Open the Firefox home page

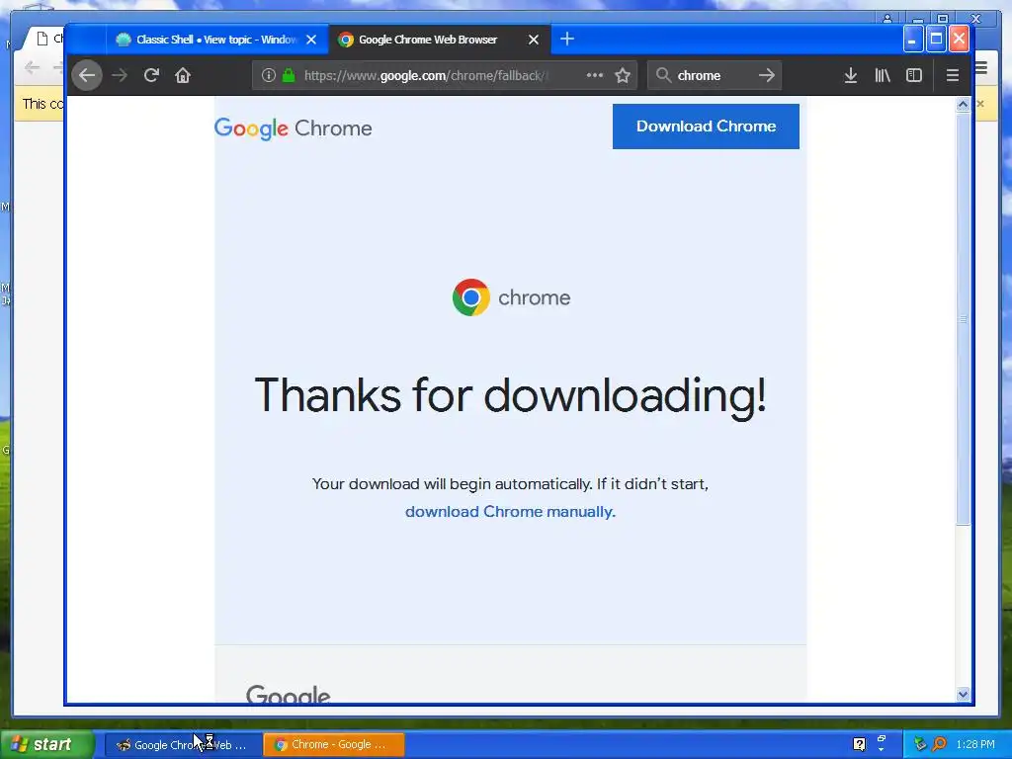183,75
